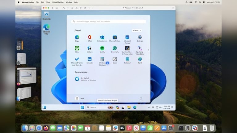This screenshot has height=133, width=237.
Task: Open Luminar Neo AI Photo Editor
Action: [x=127, y=50]
